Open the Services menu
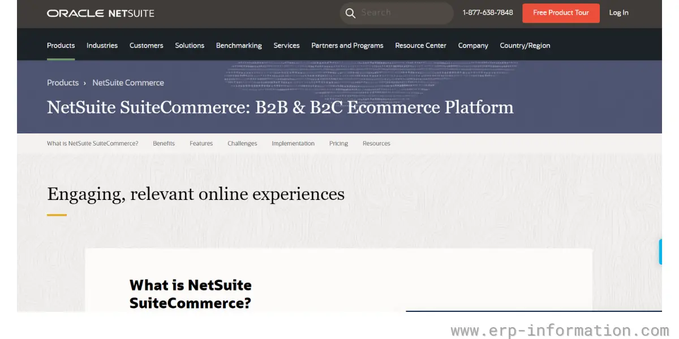The image size is (679, 339). tap(286, 45)
